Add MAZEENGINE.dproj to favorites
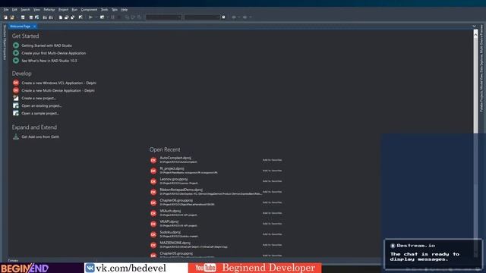 click(272, 245)
